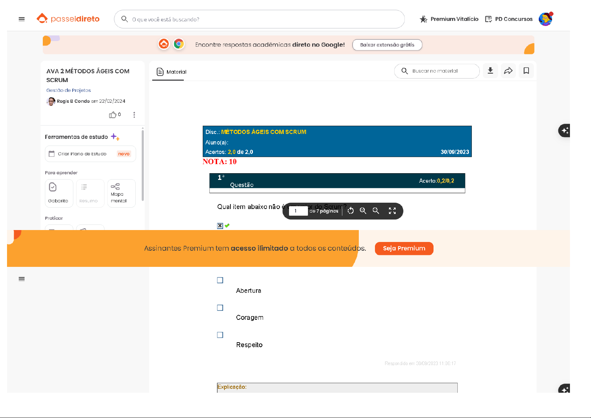The image size is (591, 418).
Task: Open PD Concursos in the header
Action: [509, 19]
